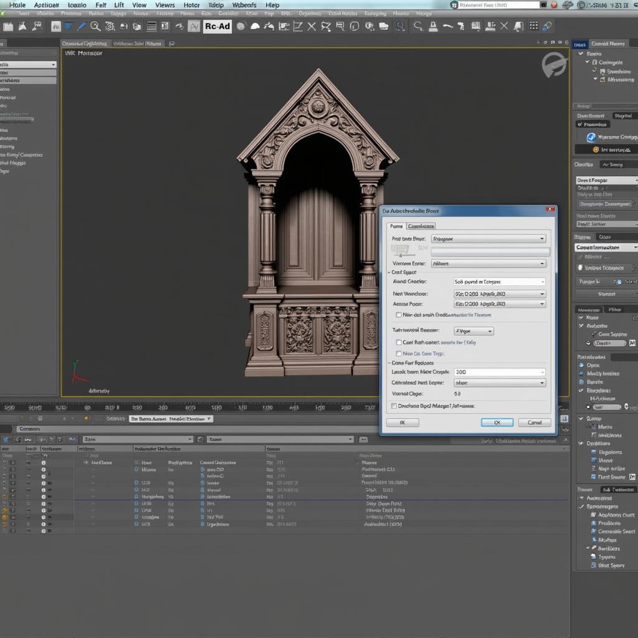Open the 'Fnogoue' dropdown at dialog top
Image resolution: width=638 pixels, height=638 pixels.
pos(488,239)
